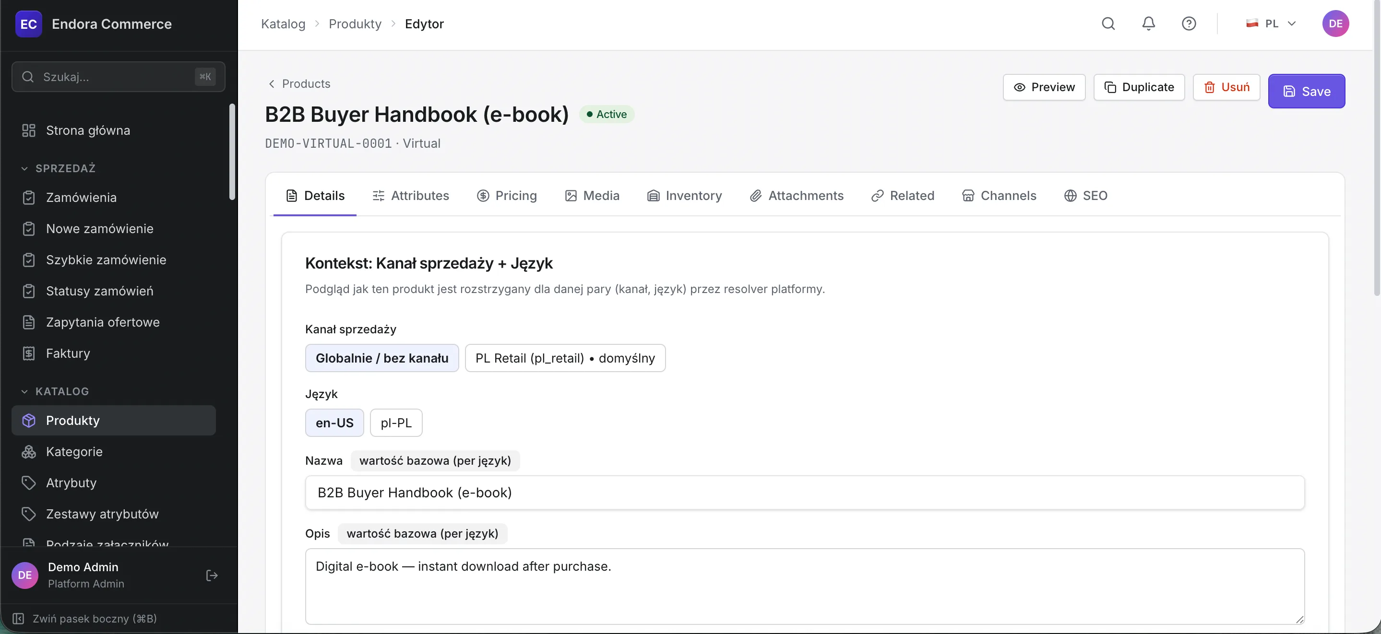Collapse the SPRZEDAŻ section

pyautogui.click(x=59, y=168)
